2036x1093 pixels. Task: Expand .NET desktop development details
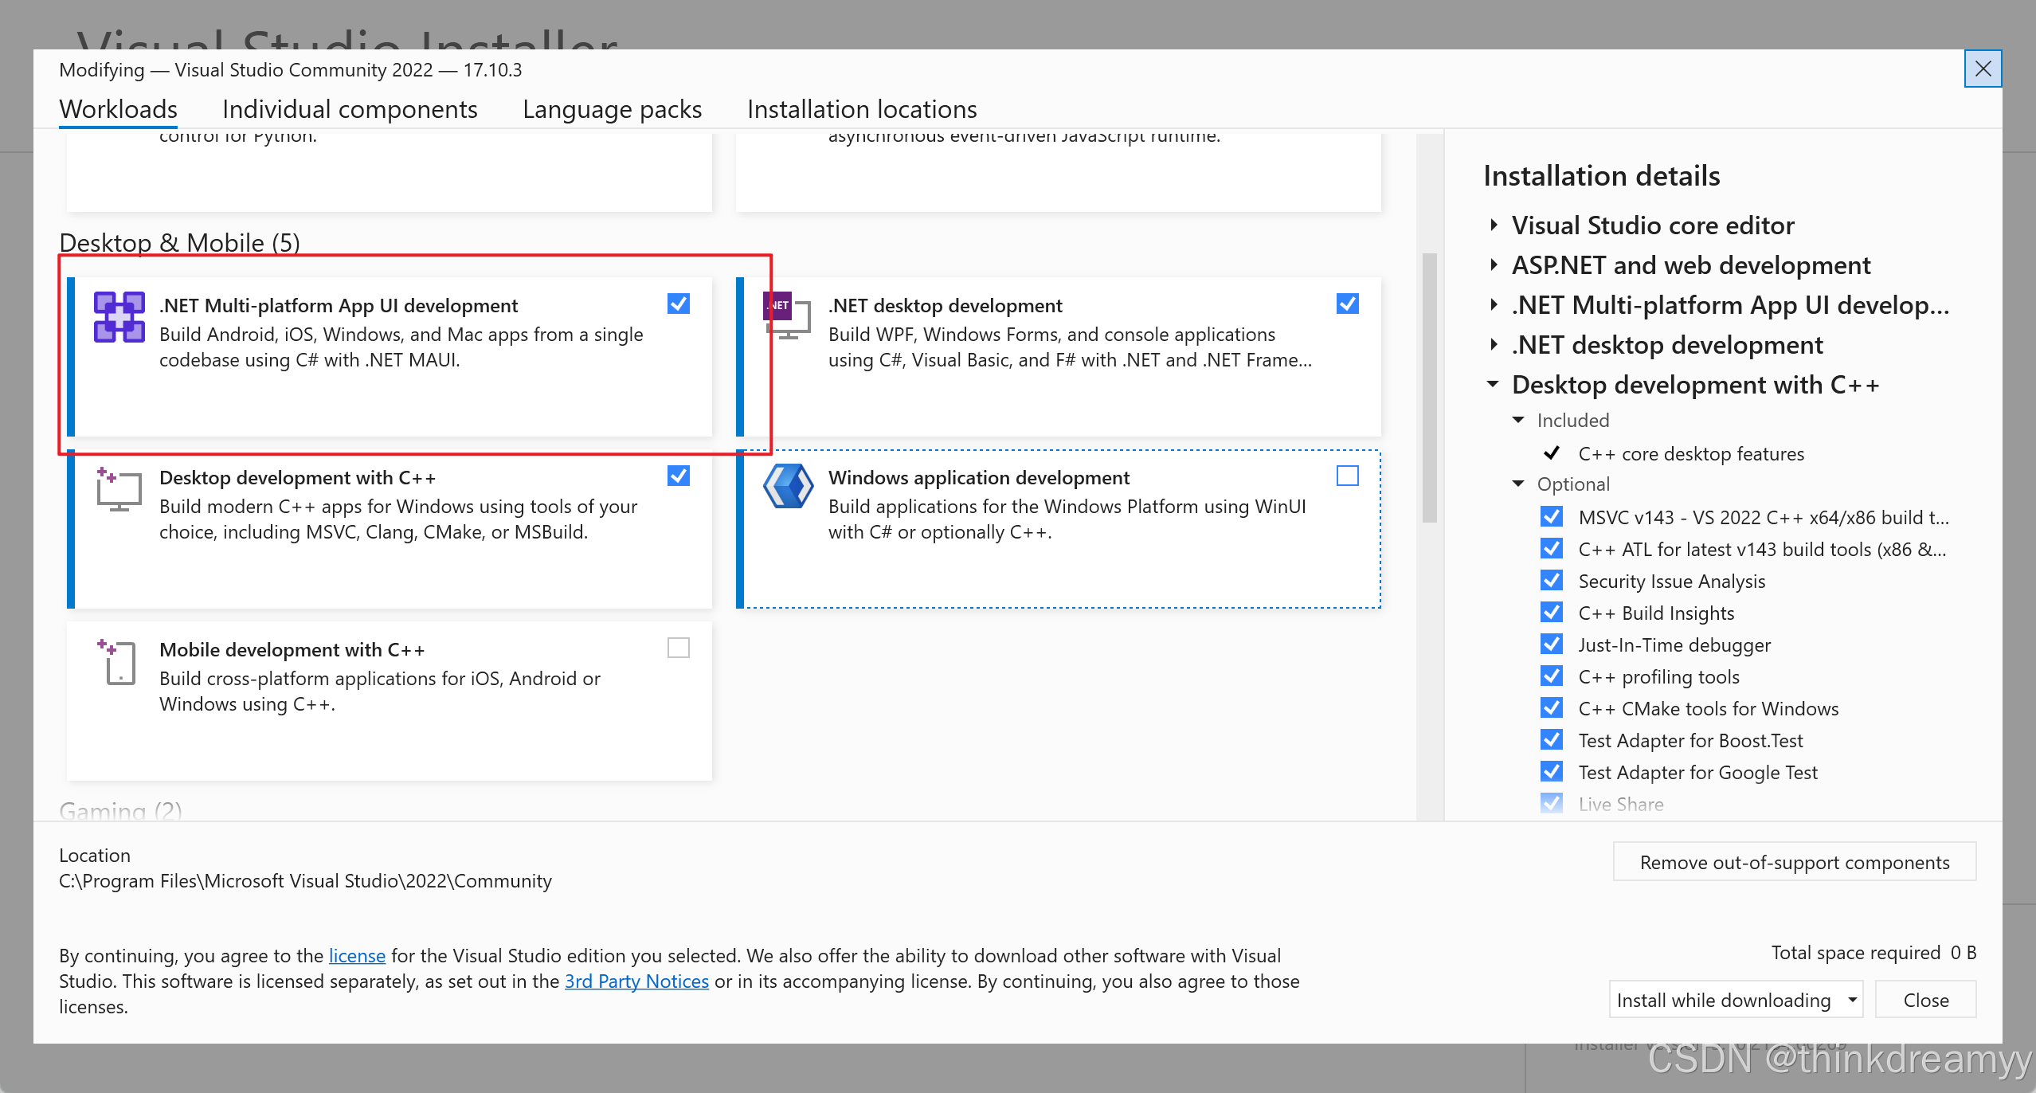(1494, 345)
